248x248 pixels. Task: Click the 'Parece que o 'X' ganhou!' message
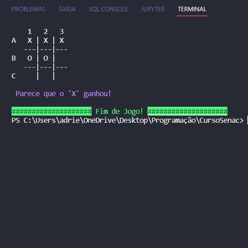64,94
